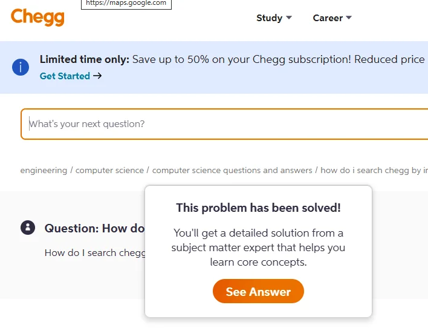Click the blue info icon in banner
This screenshot has width=428, height=328.
tap(21, 67)
